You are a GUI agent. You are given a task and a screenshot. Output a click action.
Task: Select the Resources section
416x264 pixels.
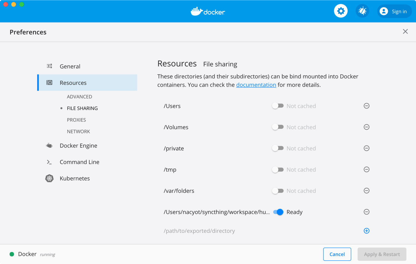click(x=87, y=83)
